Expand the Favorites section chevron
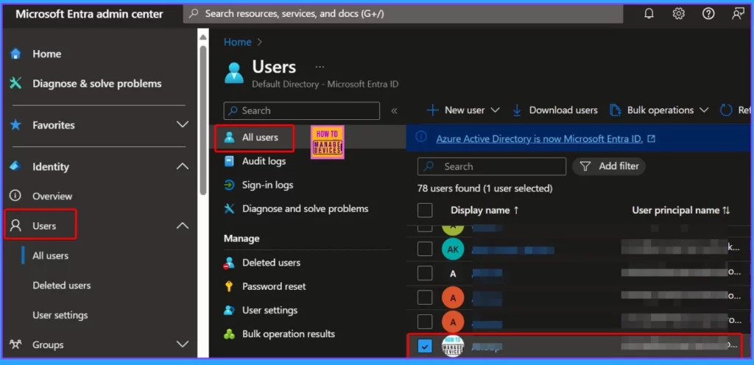Screen dimensions: 754x365 pos(183,125)
